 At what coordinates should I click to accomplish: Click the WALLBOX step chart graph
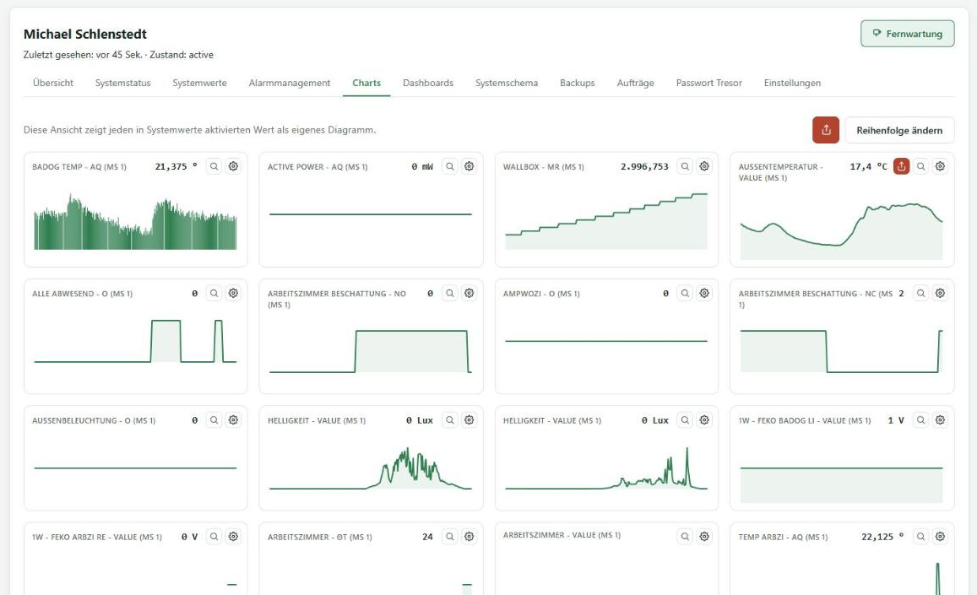(x=606, y=221)
